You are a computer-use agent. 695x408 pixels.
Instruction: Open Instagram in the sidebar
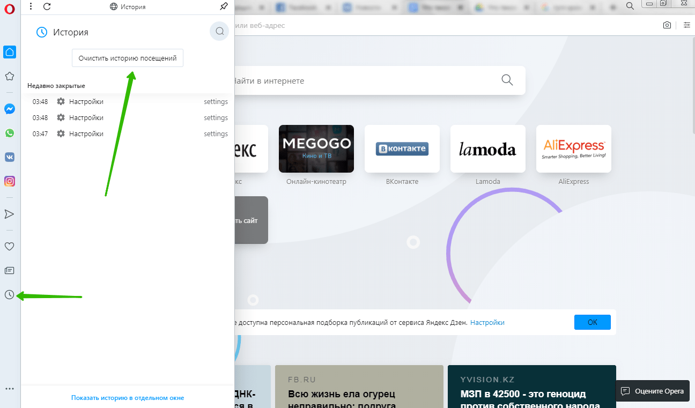click(x=10, y=181)
